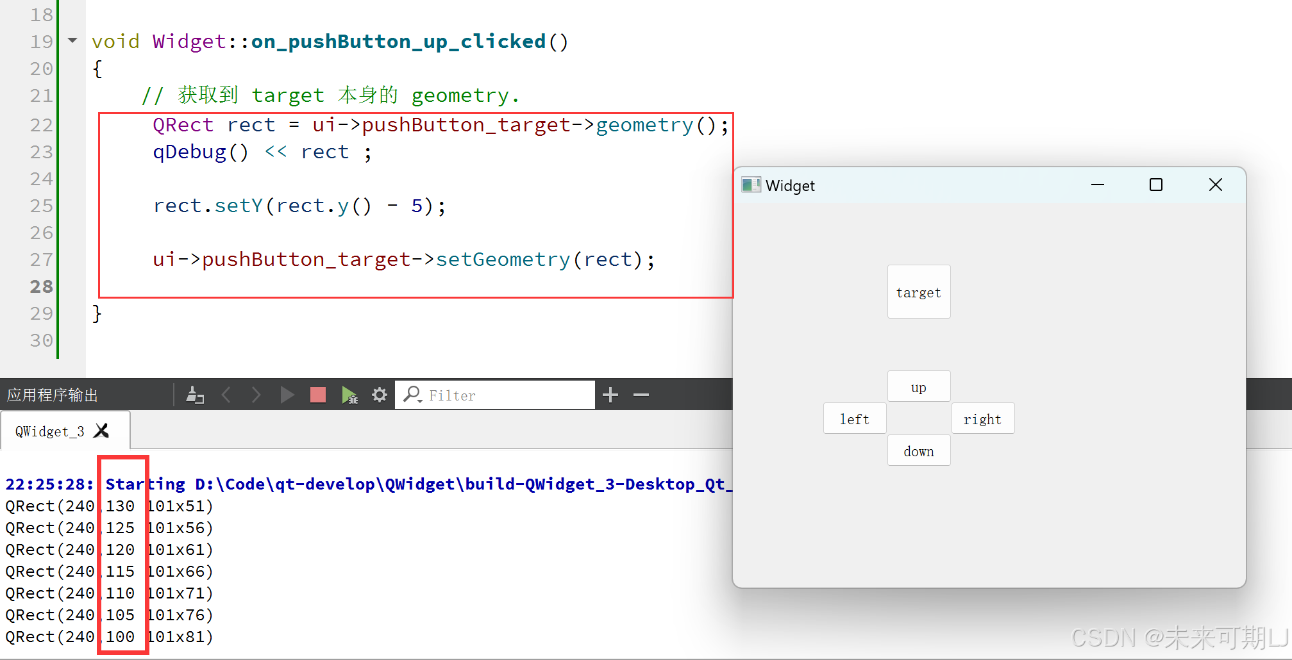The height and width of the screenshot is (660, 1292).
Task: Minimize the Widget window
Action: tap(1098, 185)
